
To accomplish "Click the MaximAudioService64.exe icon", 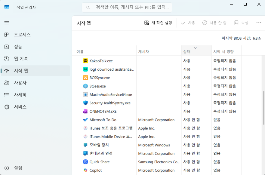I will pyautogui.click(x=85, y=95).
